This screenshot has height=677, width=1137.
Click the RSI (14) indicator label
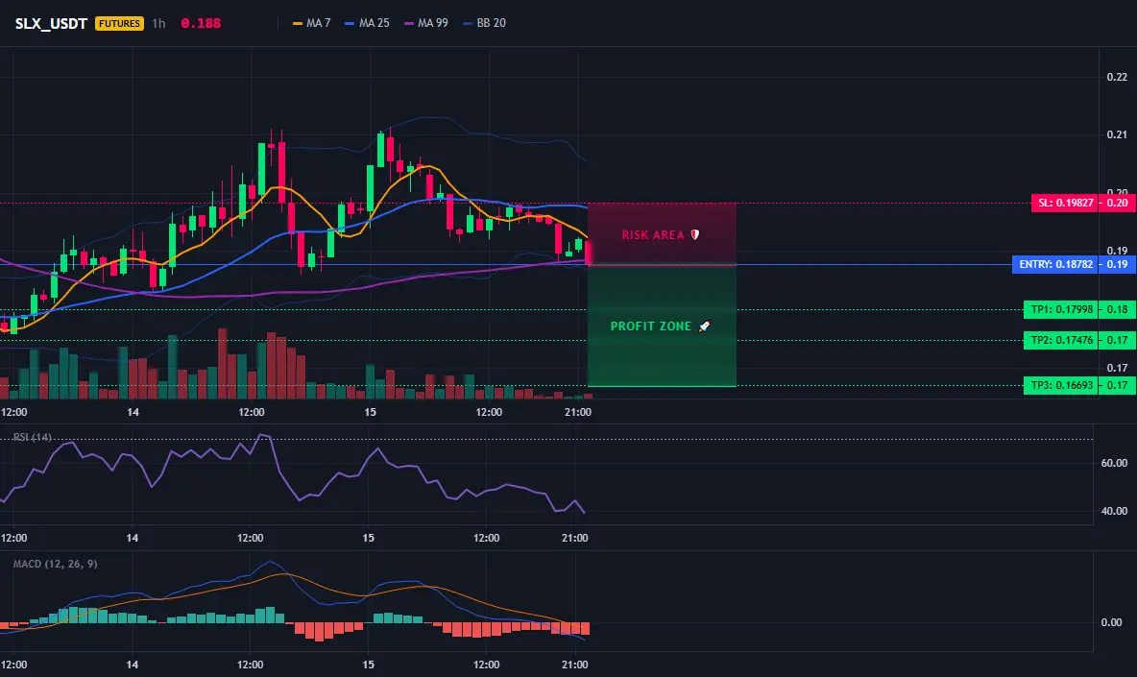(x=32, y=437)
